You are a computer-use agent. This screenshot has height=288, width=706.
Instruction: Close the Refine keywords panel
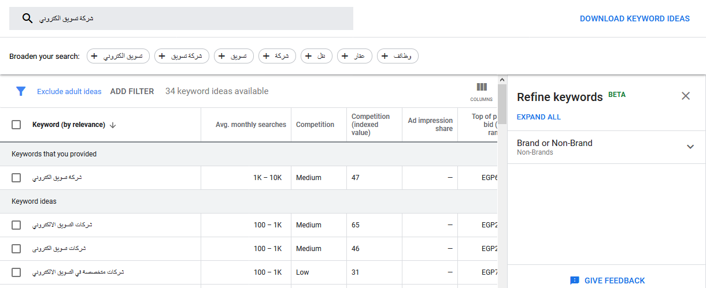point(686,96)
